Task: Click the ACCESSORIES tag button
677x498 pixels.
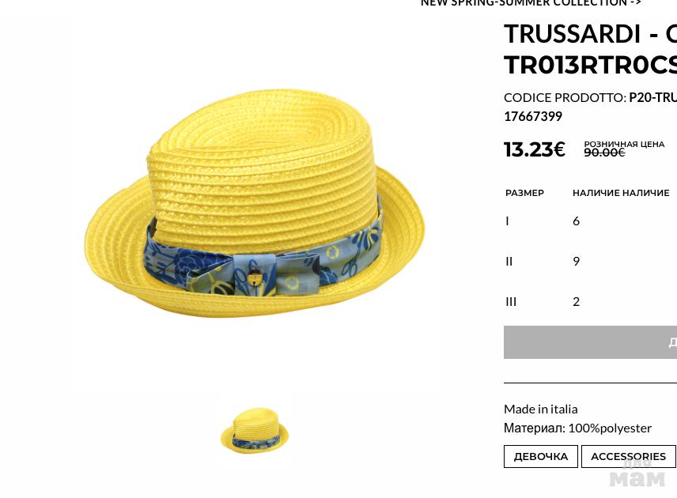Action: pos(628,456)
